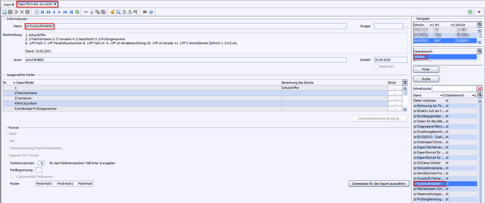The width and height of the screenshot is (485, 203).
Task: Tick the checkbox next to Filter button
Action: pos(442,70)
